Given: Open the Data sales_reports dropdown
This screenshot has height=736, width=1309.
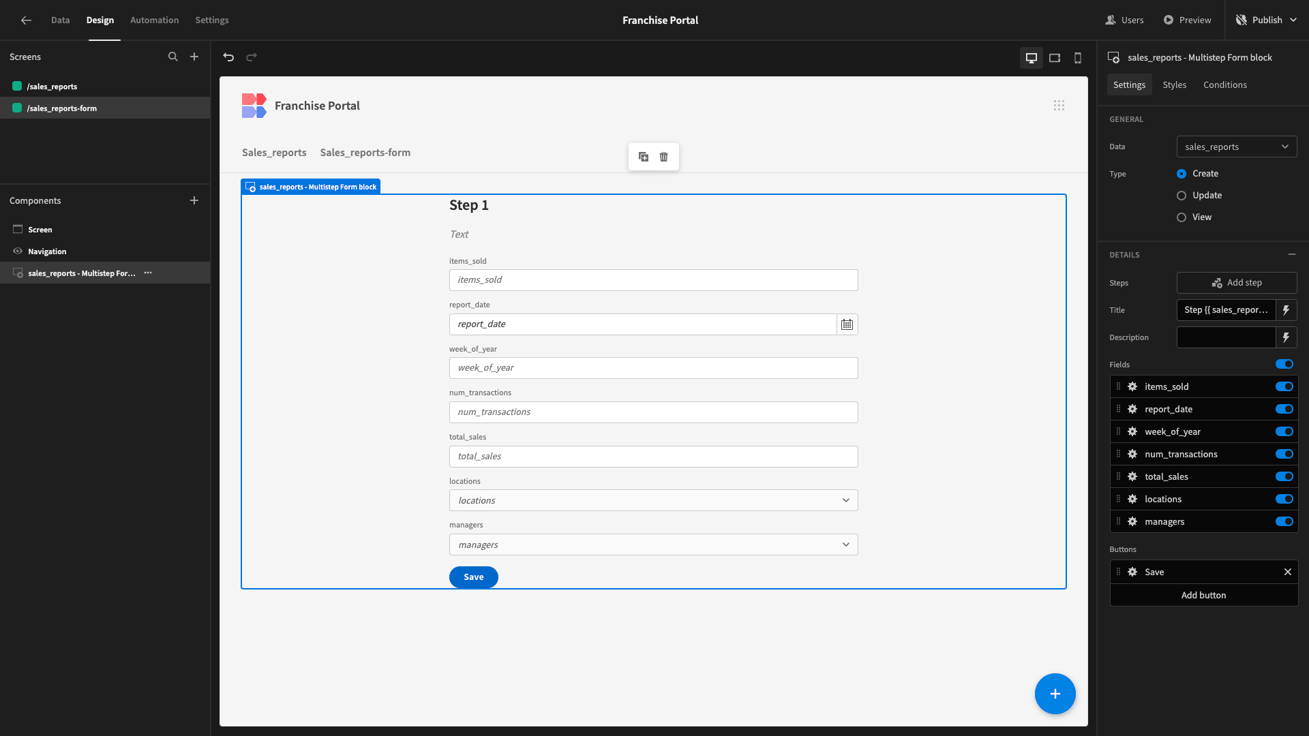Looking at the screenshot, I should (x=1237, y=147).
